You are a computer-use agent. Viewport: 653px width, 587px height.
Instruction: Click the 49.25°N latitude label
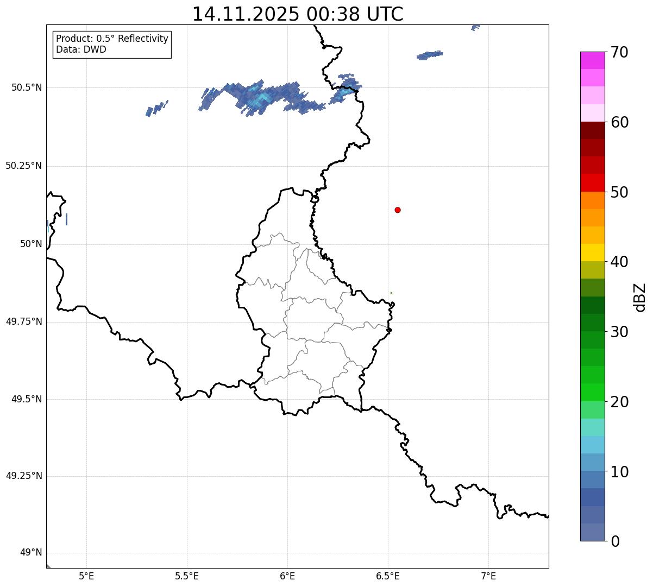(24, 476)
